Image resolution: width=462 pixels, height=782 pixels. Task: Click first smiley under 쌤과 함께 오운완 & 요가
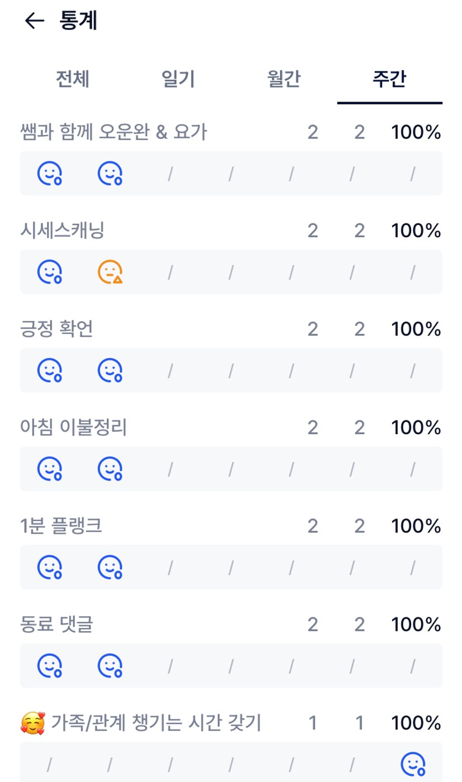49,174
